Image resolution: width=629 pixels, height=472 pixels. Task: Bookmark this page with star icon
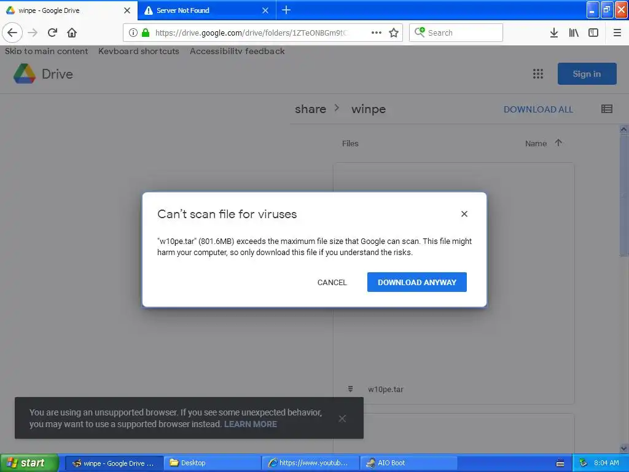click(x=394, y=33)
